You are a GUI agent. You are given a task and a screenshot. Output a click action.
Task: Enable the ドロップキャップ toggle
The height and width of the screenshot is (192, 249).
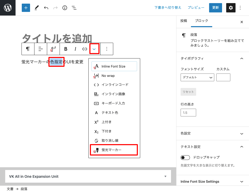coord(185,157)
